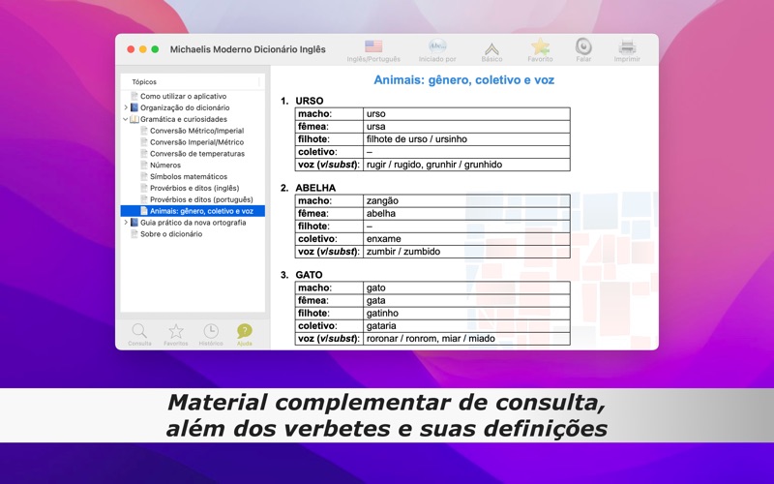Click the cell 'gataria'
Image resolution: width=774 pixels, height=484 pixels.
tap(466, 326)
